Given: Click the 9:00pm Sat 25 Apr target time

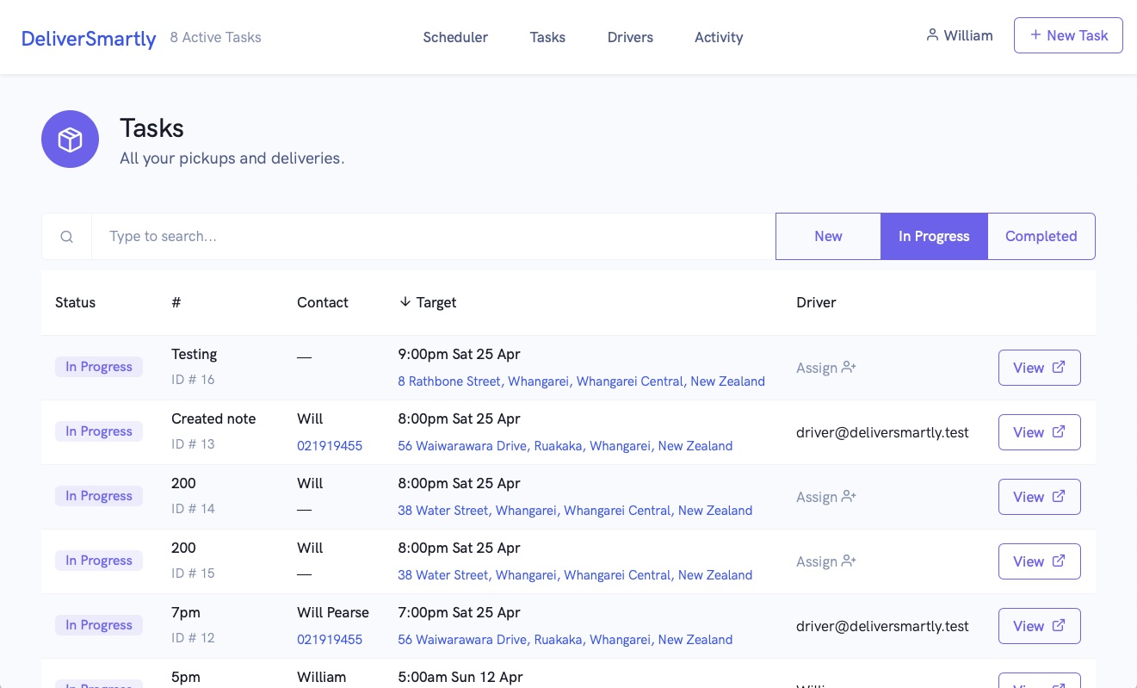Looking at the screenshot, I should (x=459, y=354).
